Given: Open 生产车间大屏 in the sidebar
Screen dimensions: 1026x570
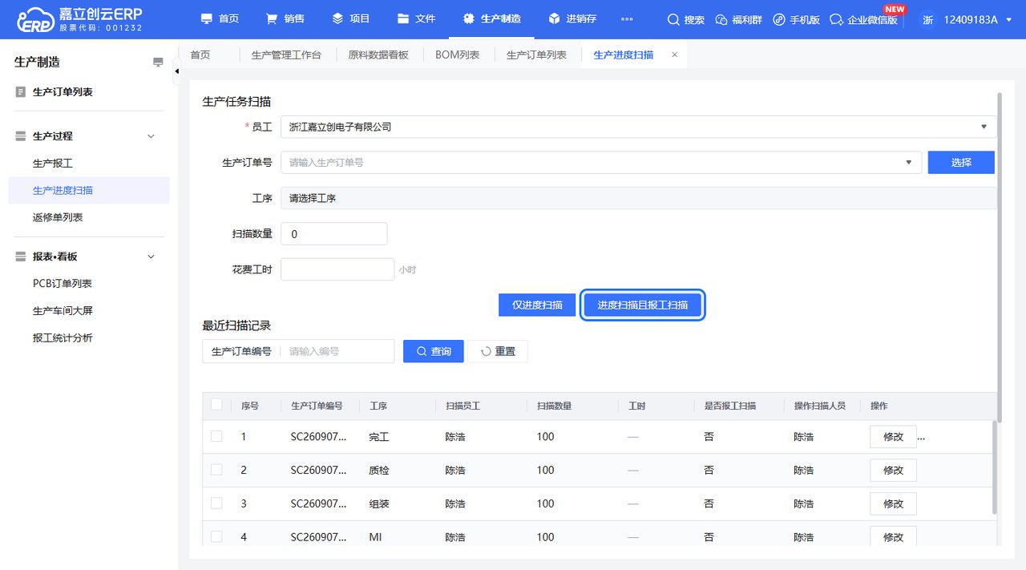Looking at the screenshot, I should [x=63, y=310].
